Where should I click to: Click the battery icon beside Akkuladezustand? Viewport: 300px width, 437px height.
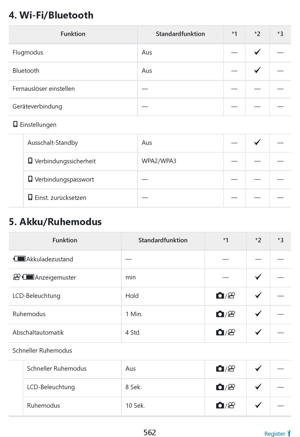pos(19,259)
